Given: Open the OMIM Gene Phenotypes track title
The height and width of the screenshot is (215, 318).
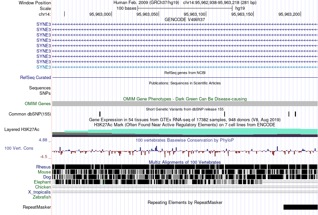Looking at the screenshot, I should pyautogui.click(x=185, y=99).
